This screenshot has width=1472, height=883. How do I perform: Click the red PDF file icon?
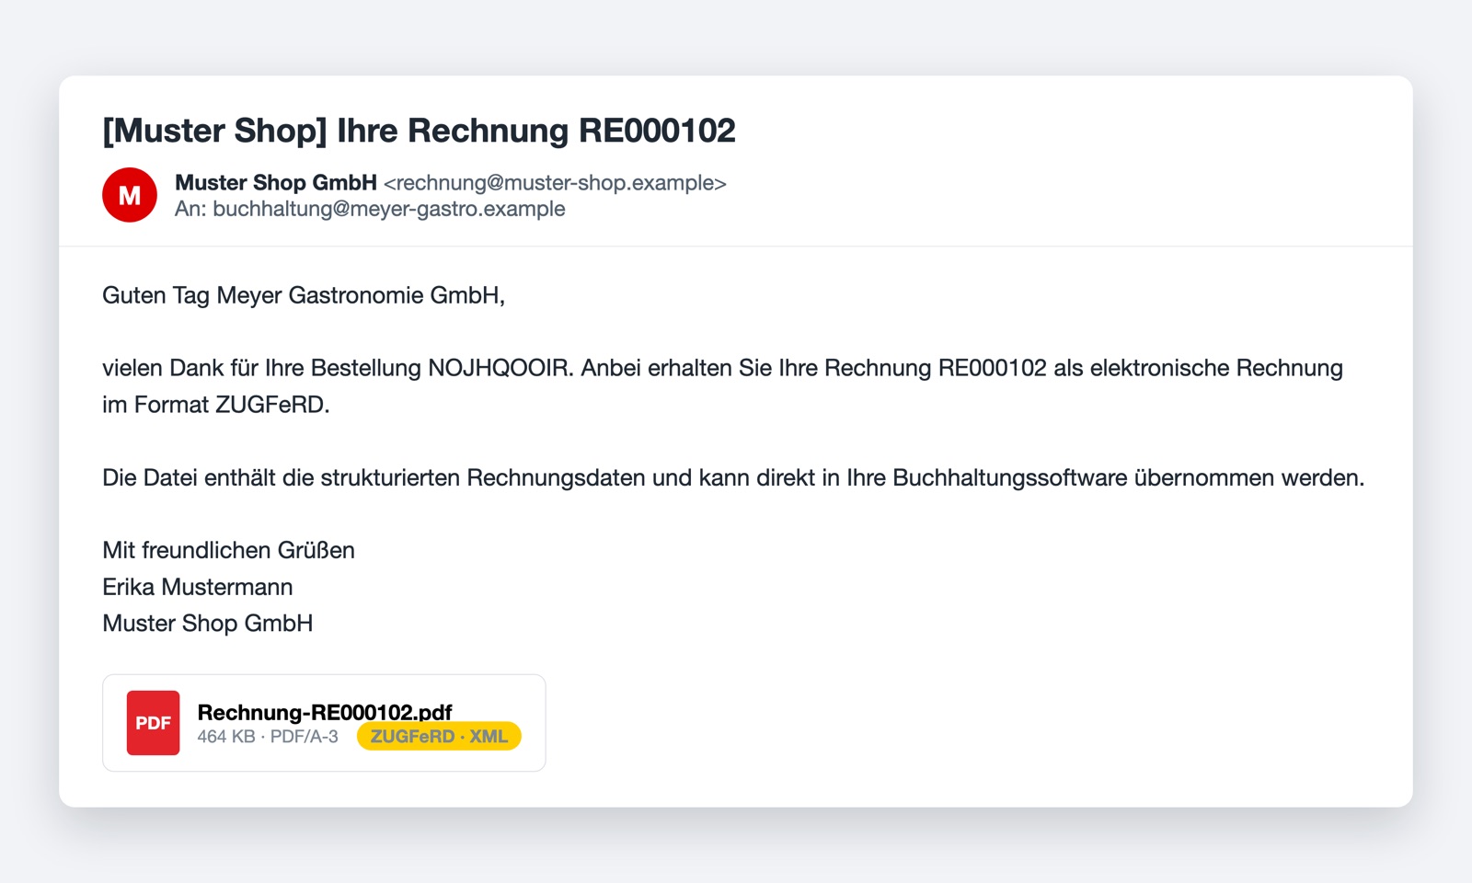[153, 723]
